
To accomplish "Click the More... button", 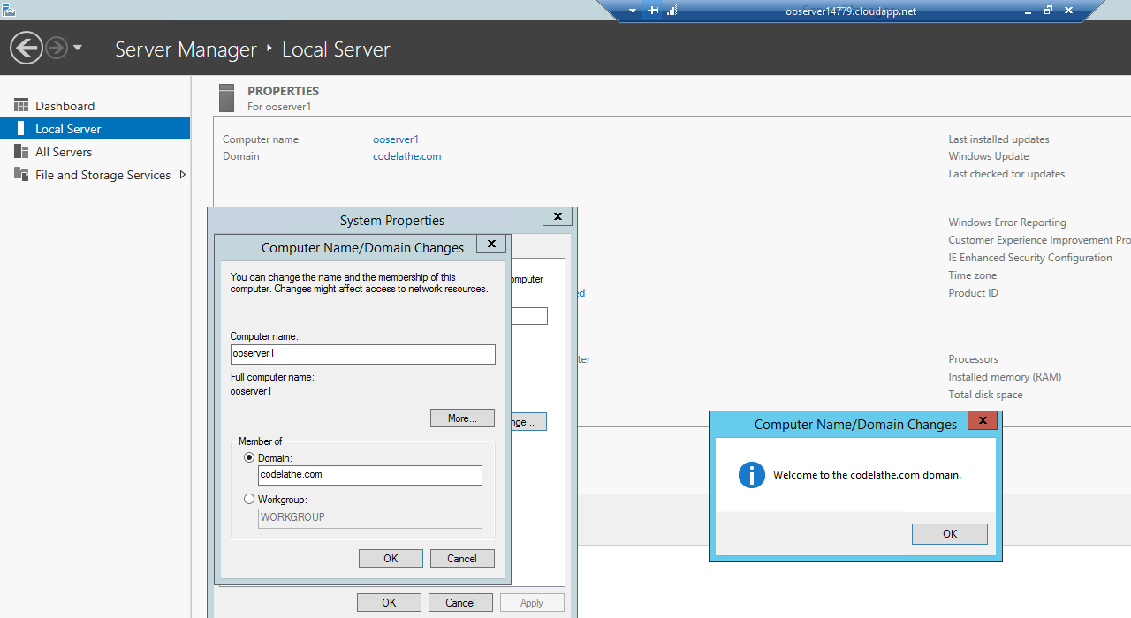I will click(x=462, y=418).
